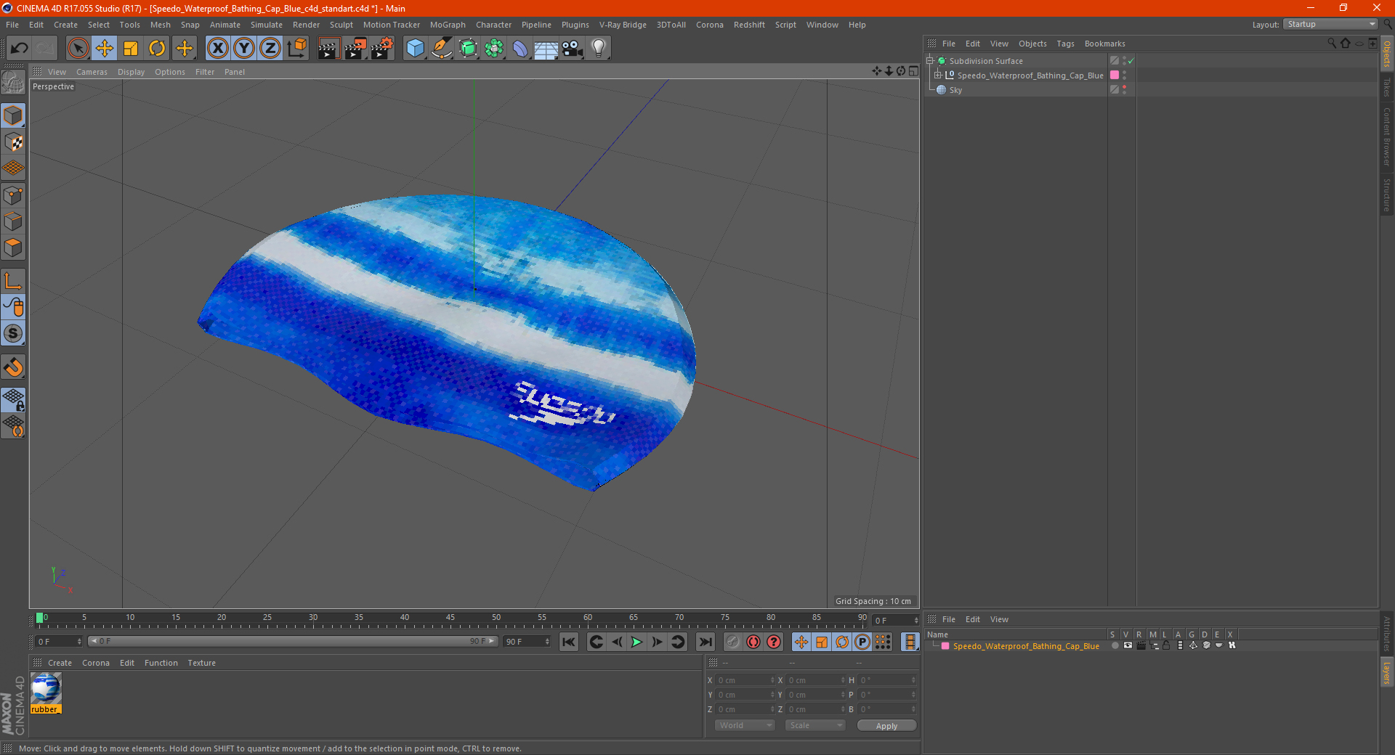Open viewport Cameras menu
The width and height of the screenshot is (1395, 755).
[x=92, y=72]
